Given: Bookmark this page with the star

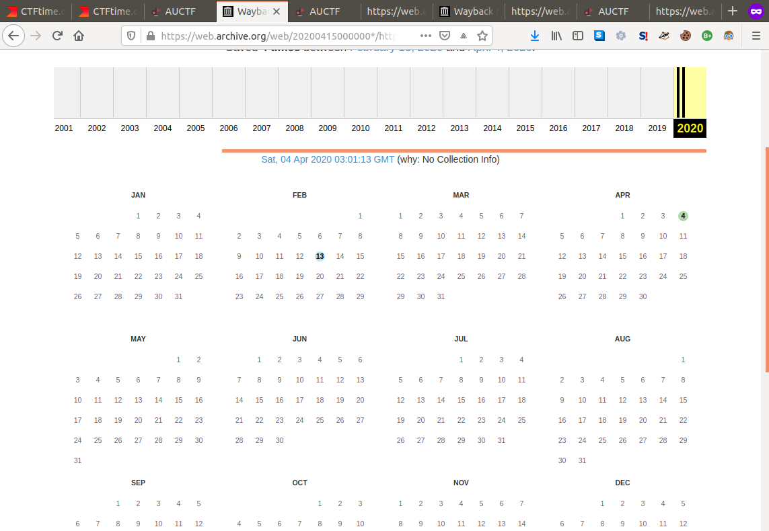Looking at the screenshot, I should point(482,36).
